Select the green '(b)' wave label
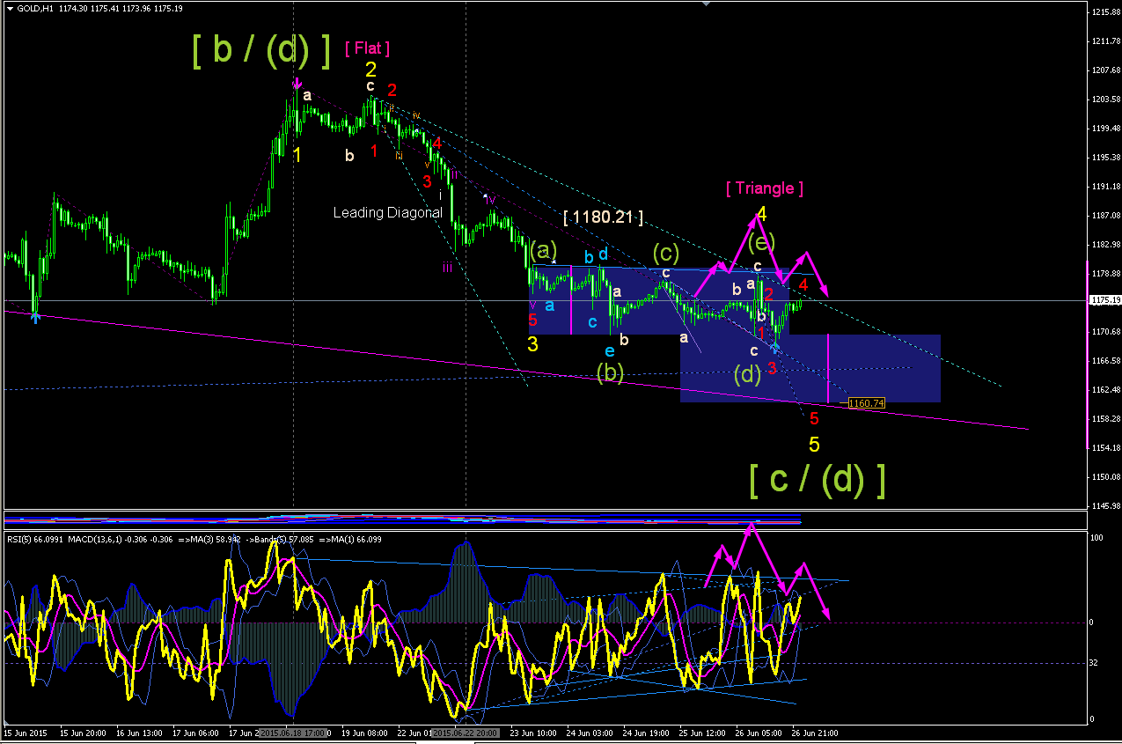Viewport: 1122px width, 744px height. point(610,373)
